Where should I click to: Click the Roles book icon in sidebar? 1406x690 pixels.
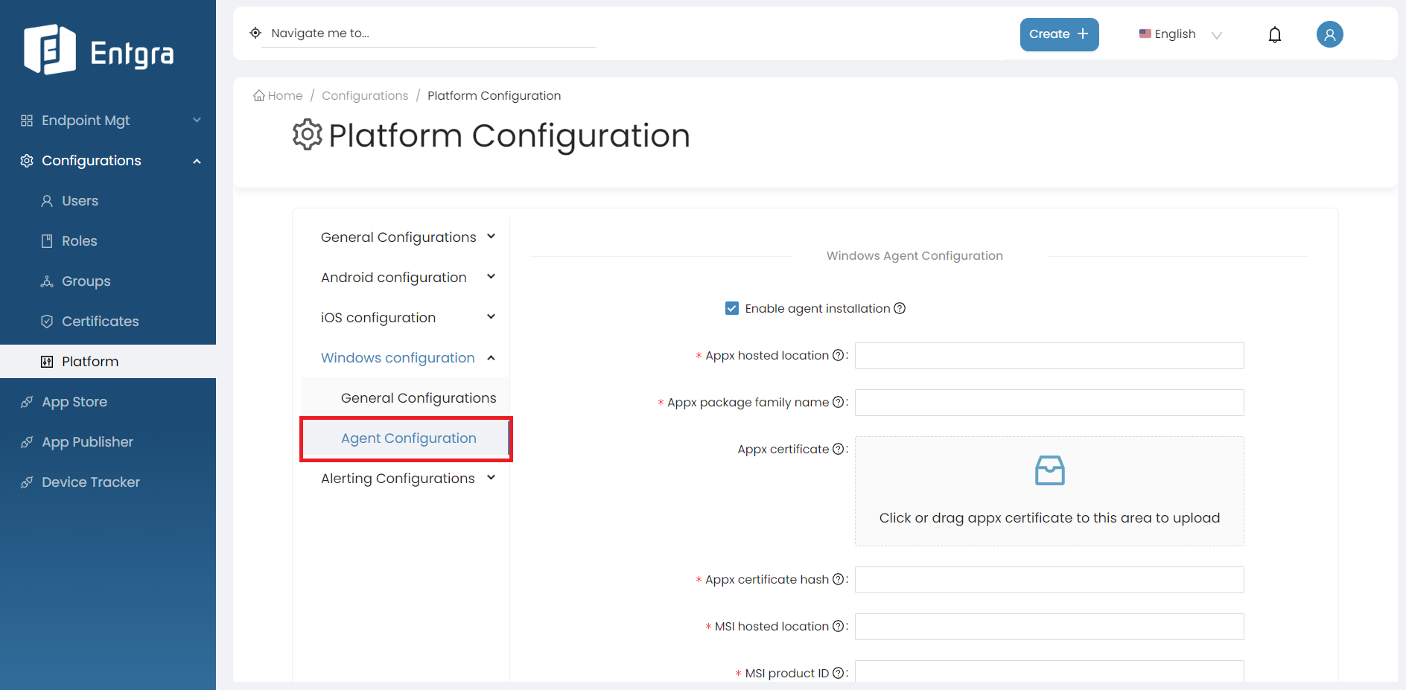coord(47,241)
